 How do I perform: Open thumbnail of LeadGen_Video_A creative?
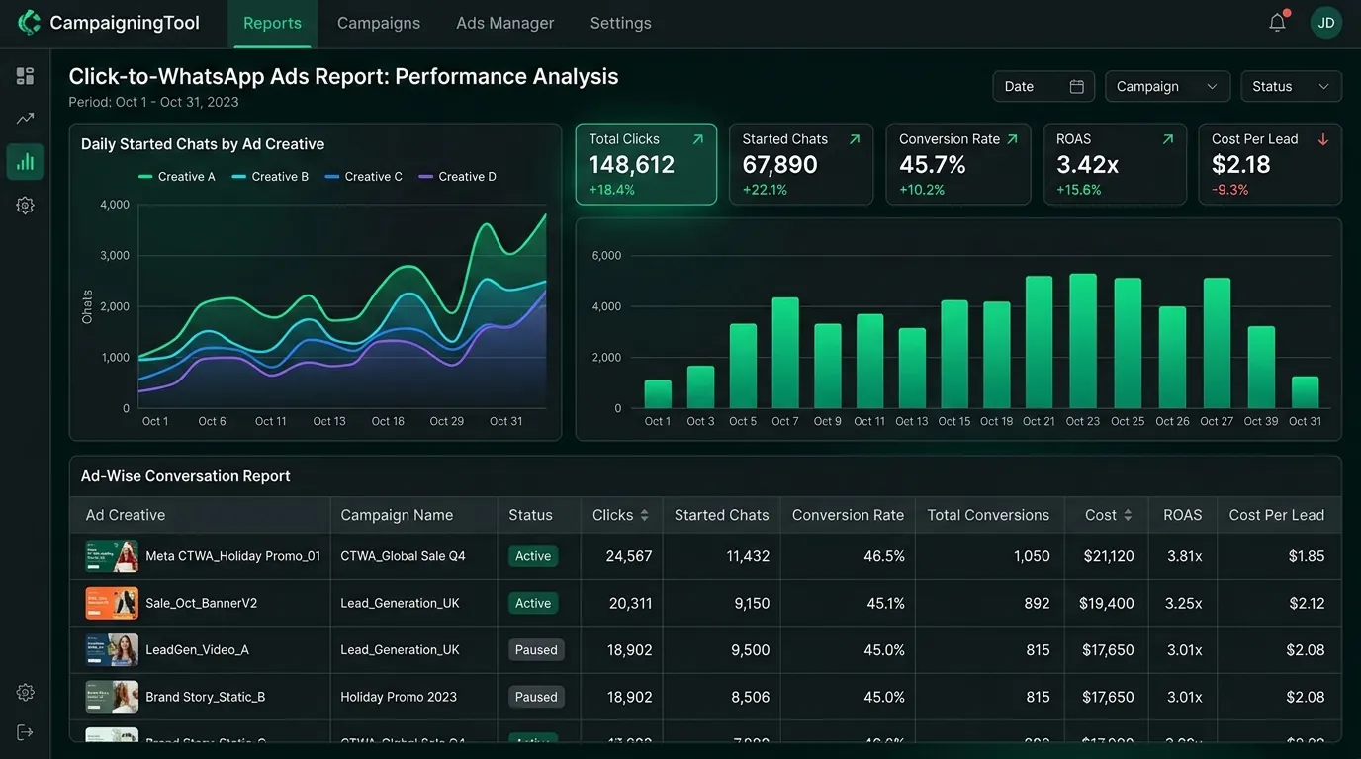[112, 650]
